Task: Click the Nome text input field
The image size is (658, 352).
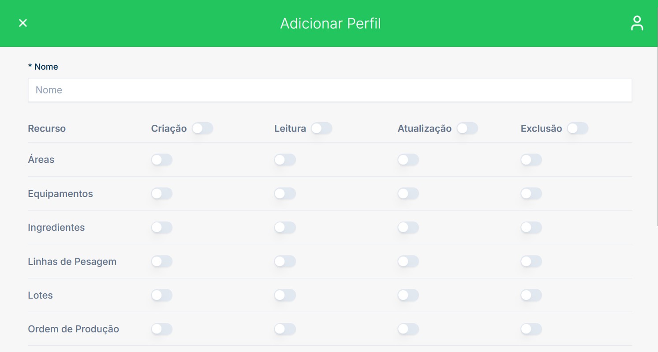Action: click(329, 90)
